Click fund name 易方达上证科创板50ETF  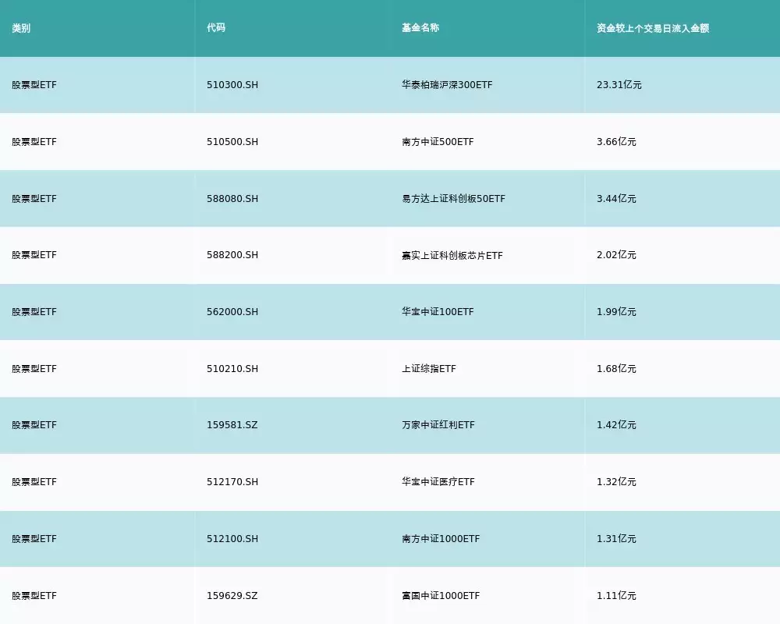tap(454, 199)
